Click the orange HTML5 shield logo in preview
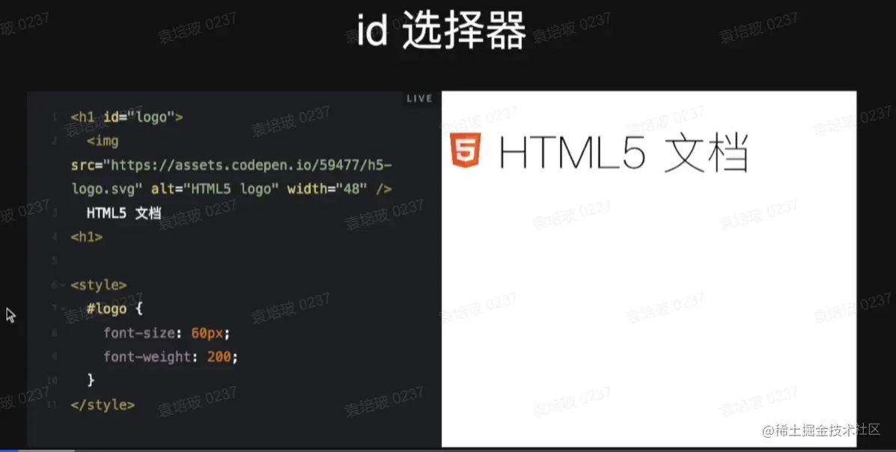This screenshot has width=896, height=452. coord(465,150)
